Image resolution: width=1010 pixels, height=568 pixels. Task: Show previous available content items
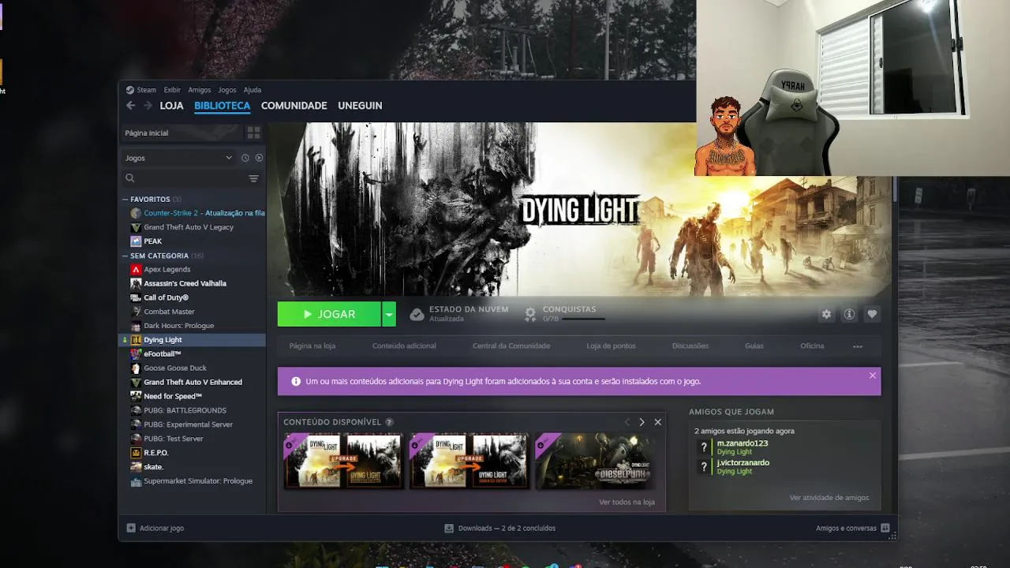click(627, 422)
